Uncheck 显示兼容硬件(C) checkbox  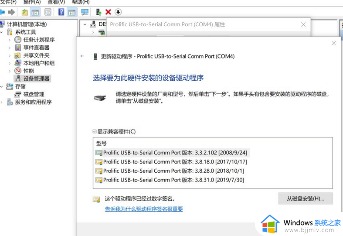(95, 131)
